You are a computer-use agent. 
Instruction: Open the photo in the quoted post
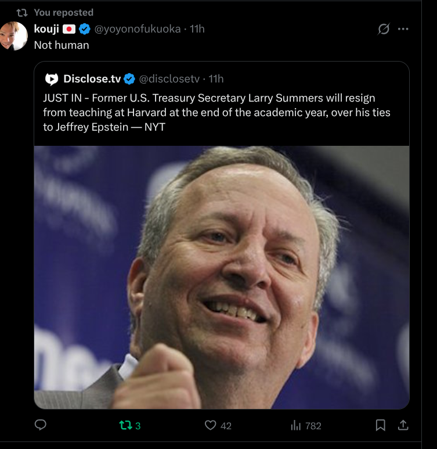(221, 277)
